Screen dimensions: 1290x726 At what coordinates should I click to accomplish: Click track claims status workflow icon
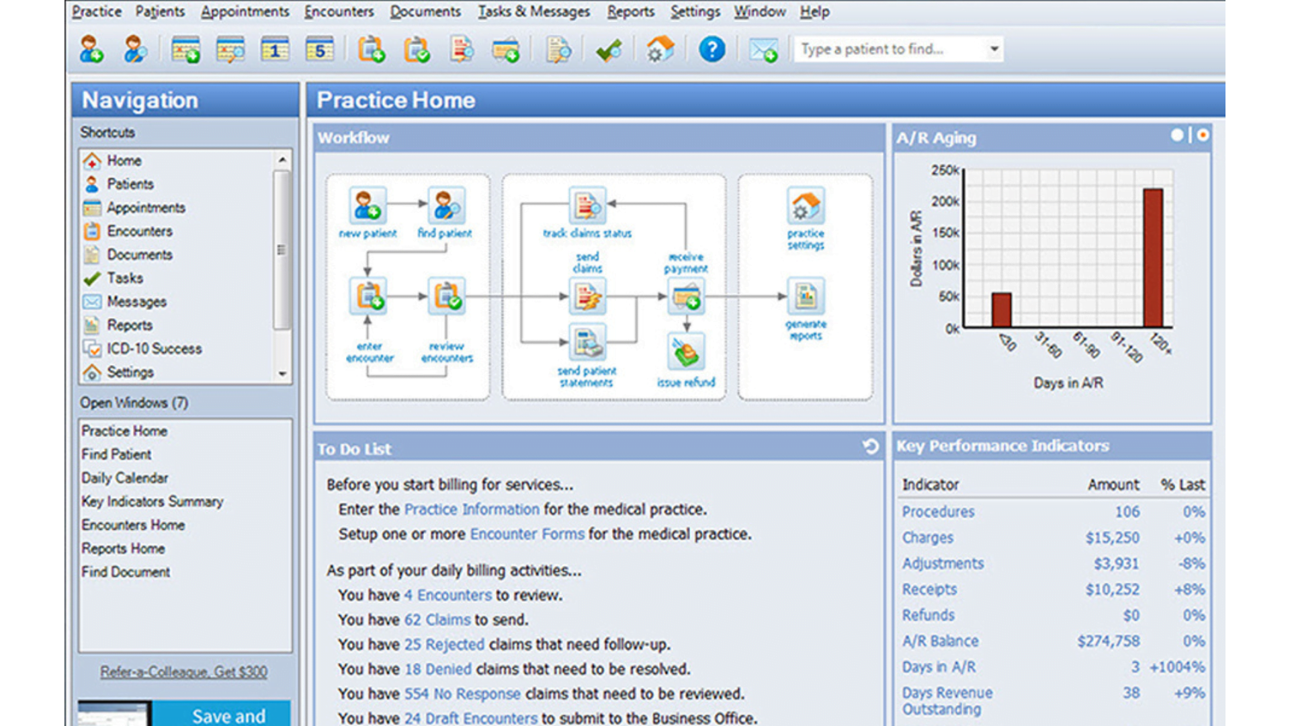tap(587, 206)
